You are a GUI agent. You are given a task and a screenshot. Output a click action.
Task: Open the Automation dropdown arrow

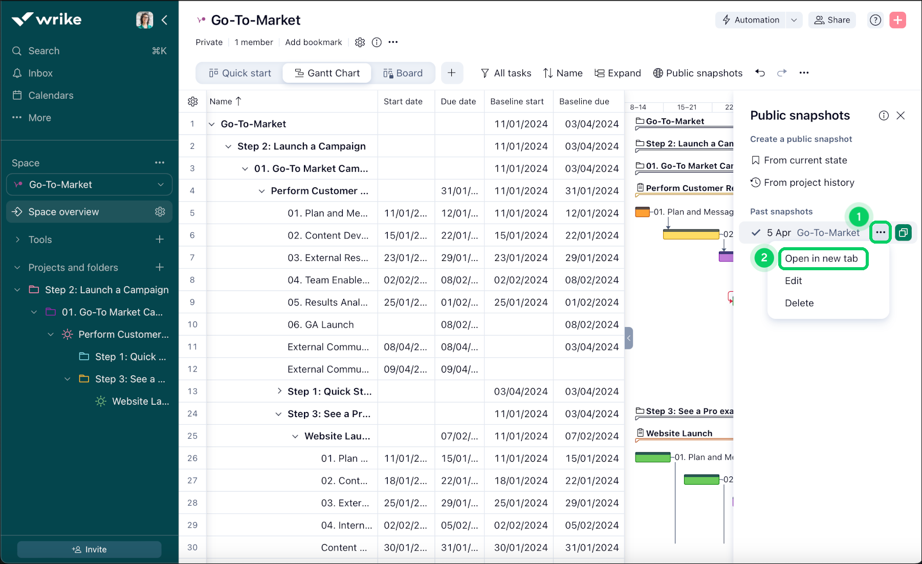click(794, 20)
